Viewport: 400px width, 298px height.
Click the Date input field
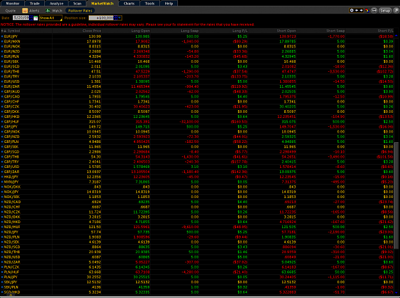[x=21, y=18]
